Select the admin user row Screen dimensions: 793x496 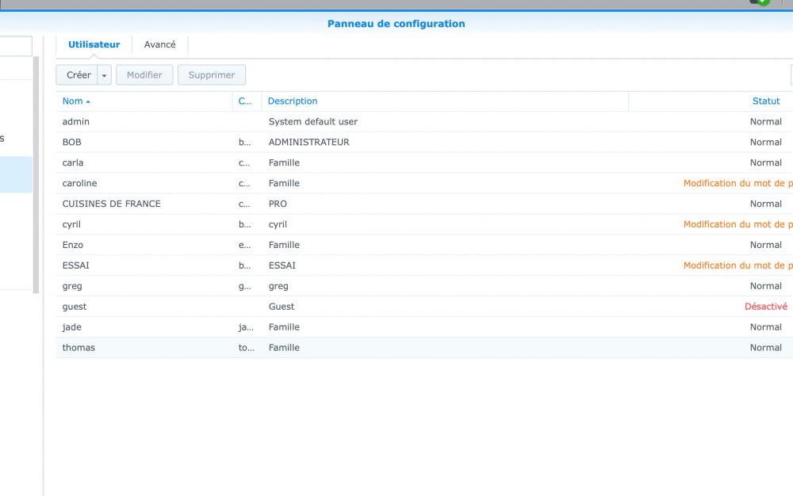[x=424, y=122]
